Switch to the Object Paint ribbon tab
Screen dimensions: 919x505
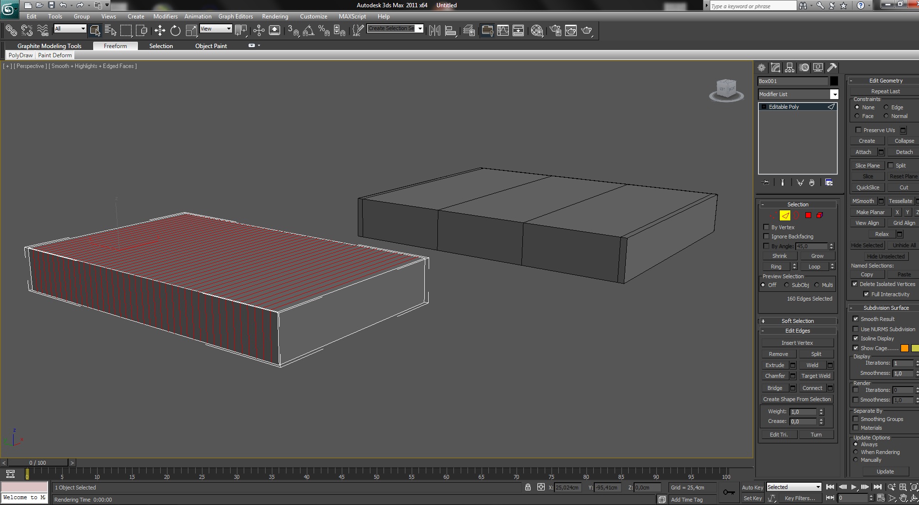coord(211,46)
